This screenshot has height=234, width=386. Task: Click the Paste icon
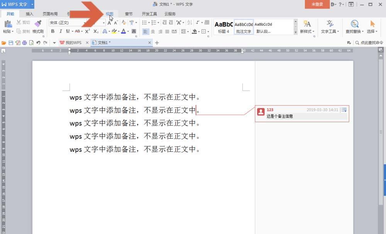click(x=8, y=23)
